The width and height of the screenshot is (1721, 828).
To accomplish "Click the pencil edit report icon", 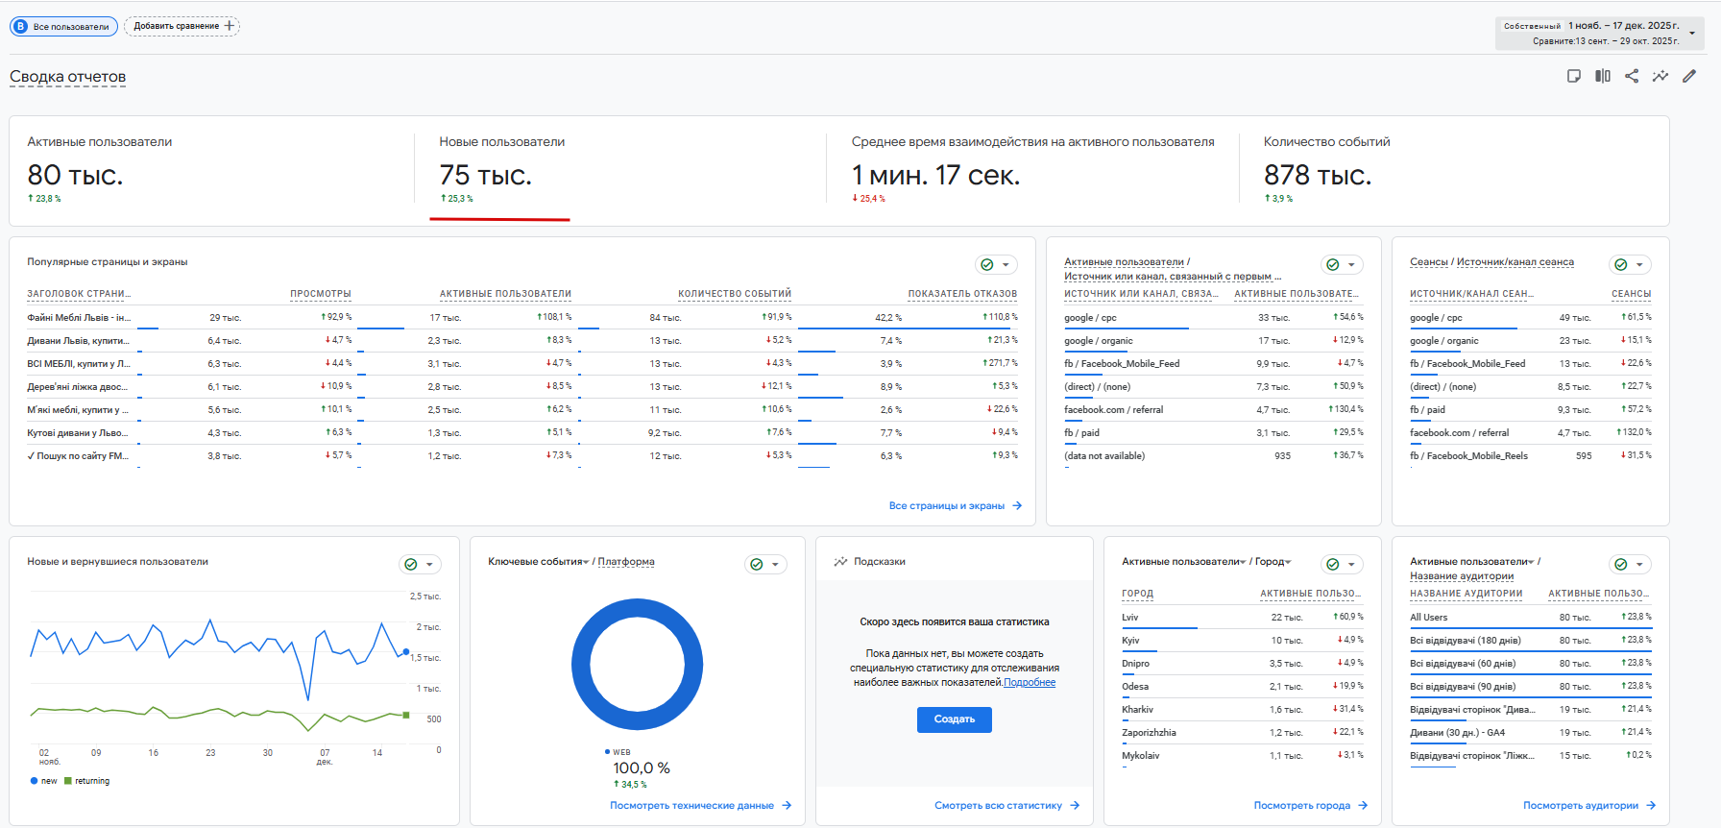I will pos(1689,76).
